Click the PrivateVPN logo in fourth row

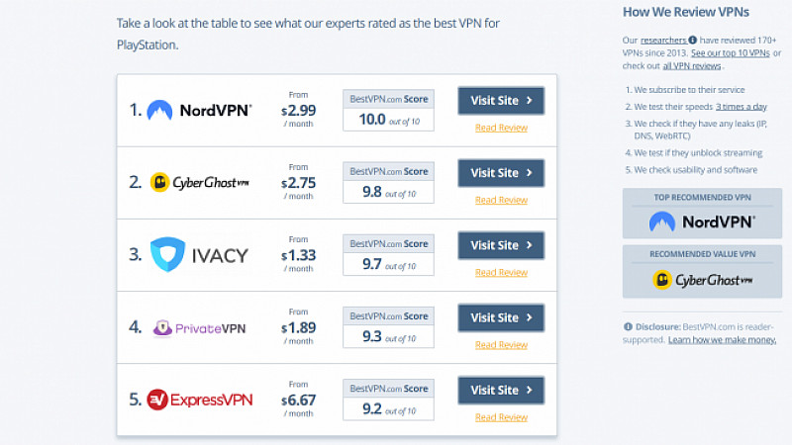click(x=199, y=328)
